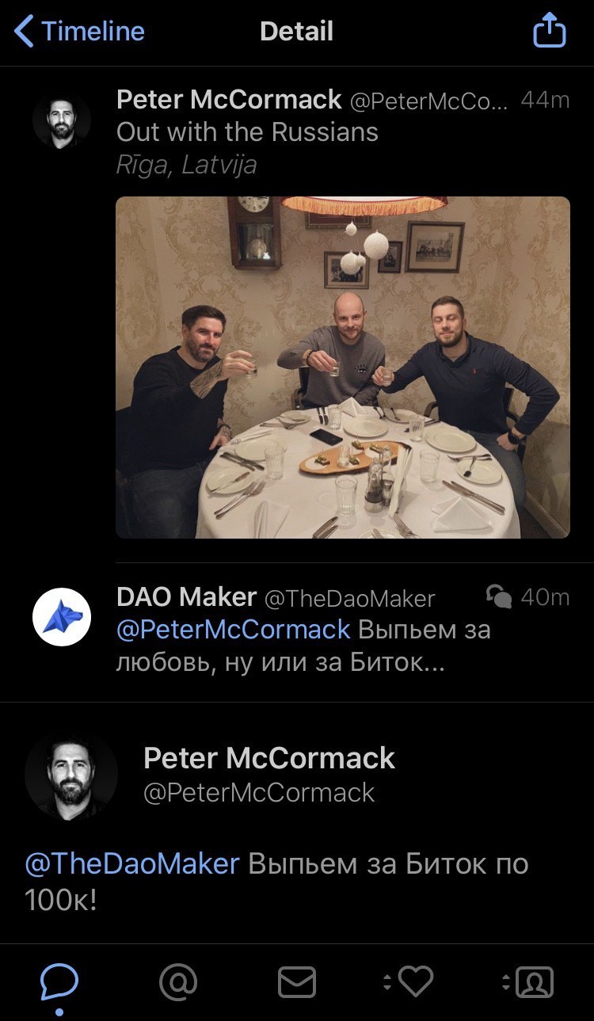Tap Peter McCormack's large avatar in detail
This screenshot has width=594, height=1021.
pyautogui.click(x=71, y=773)
